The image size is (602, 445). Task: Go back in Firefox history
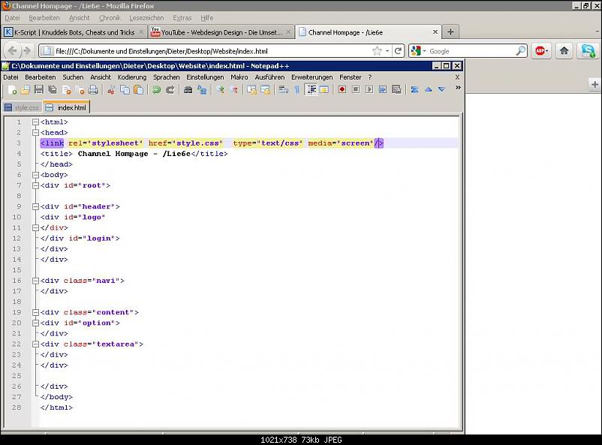coord(12,51)
